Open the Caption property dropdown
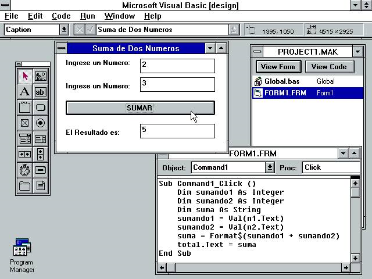372x279 pixels. (64, 30)
